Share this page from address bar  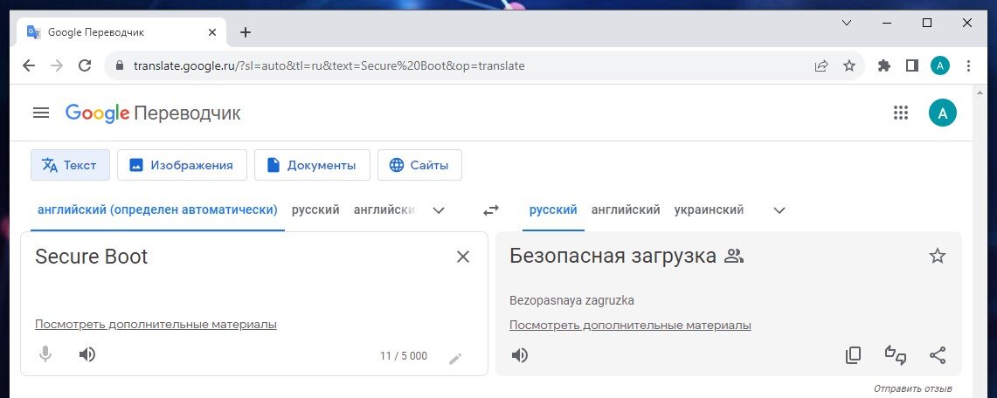821,65
